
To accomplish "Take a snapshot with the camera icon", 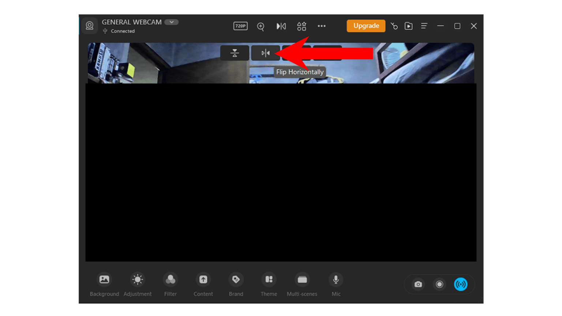I will tap(418, 284).
